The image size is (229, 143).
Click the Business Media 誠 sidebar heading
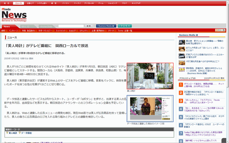pos(189,35)
